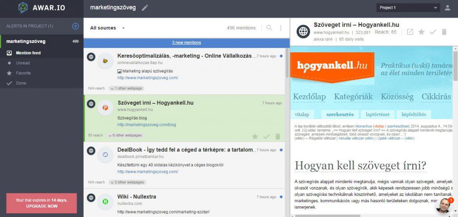Open the szerkesztés tab on Hogyankell page
Image resolution: width=458 pixels, height=217 pixels.
[x=340, y=114]
